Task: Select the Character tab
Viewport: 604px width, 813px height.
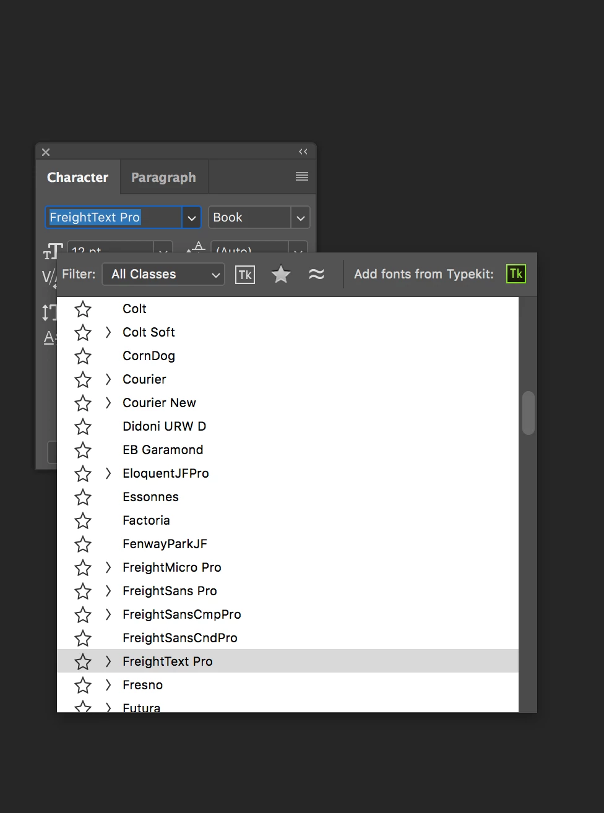Action: tap(78, 178)
